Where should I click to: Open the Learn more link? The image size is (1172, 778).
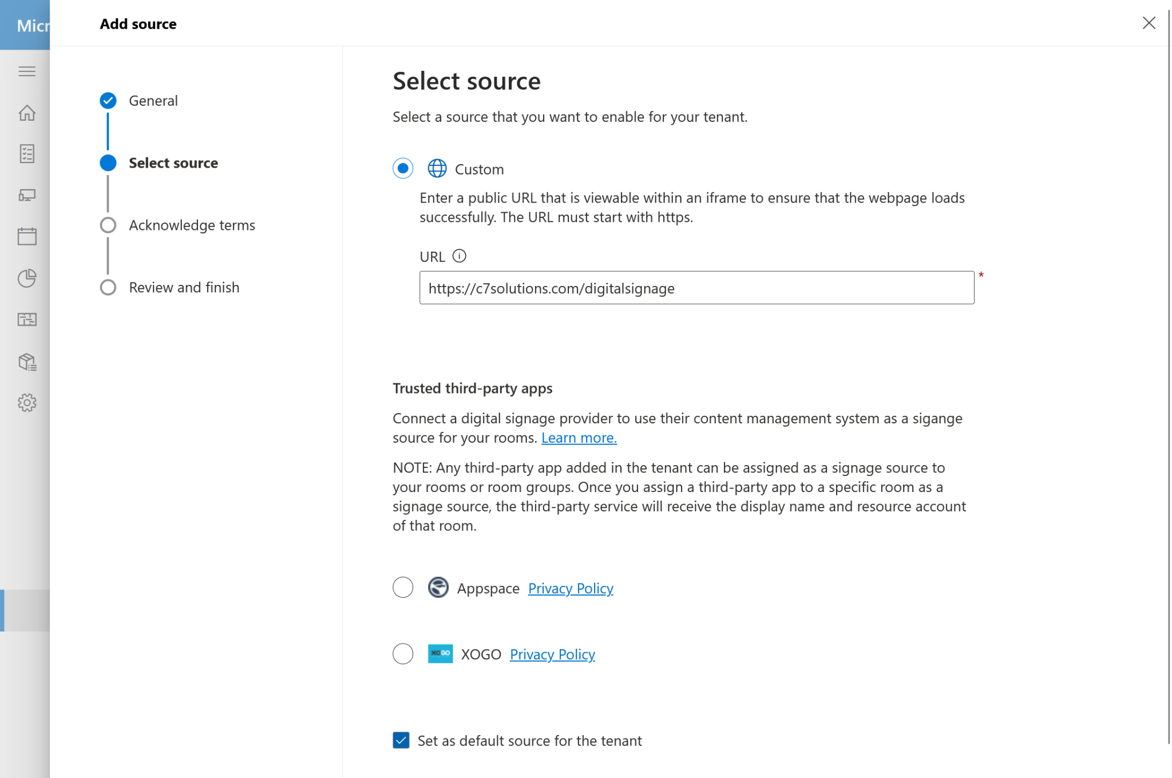[x=579, y=438]
